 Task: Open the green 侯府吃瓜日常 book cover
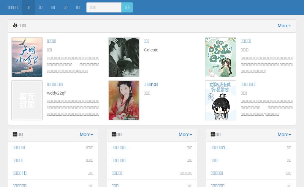pos(221,57)
